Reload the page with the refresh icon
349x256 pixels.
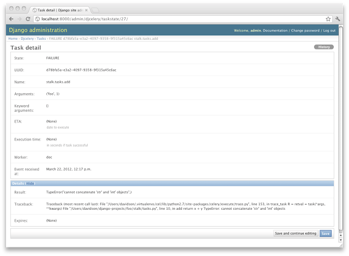[x=28, y=19]
